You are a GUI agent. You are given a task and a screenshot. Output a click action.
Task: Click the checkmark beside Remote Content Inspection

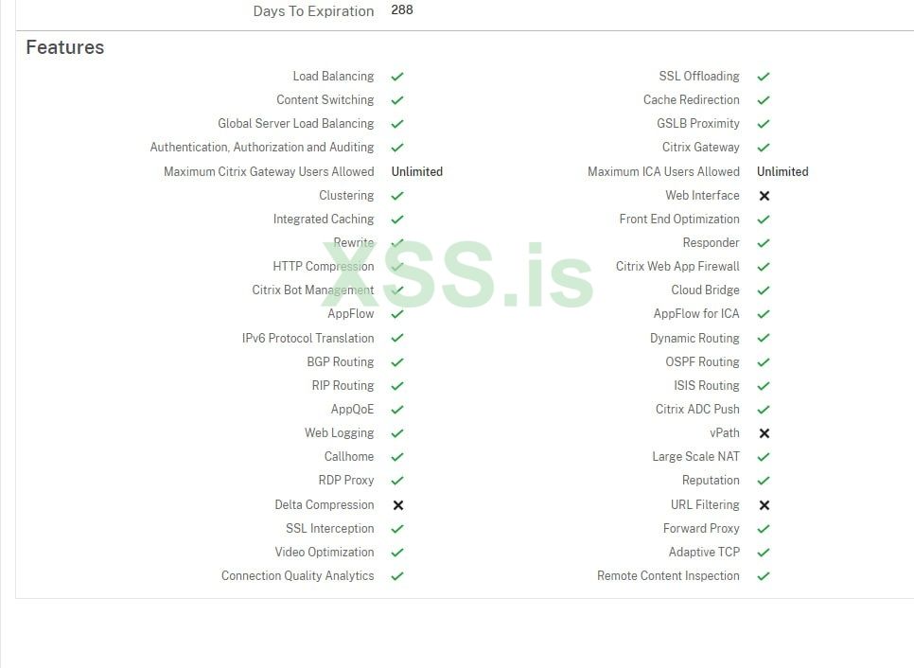point(764,576)
